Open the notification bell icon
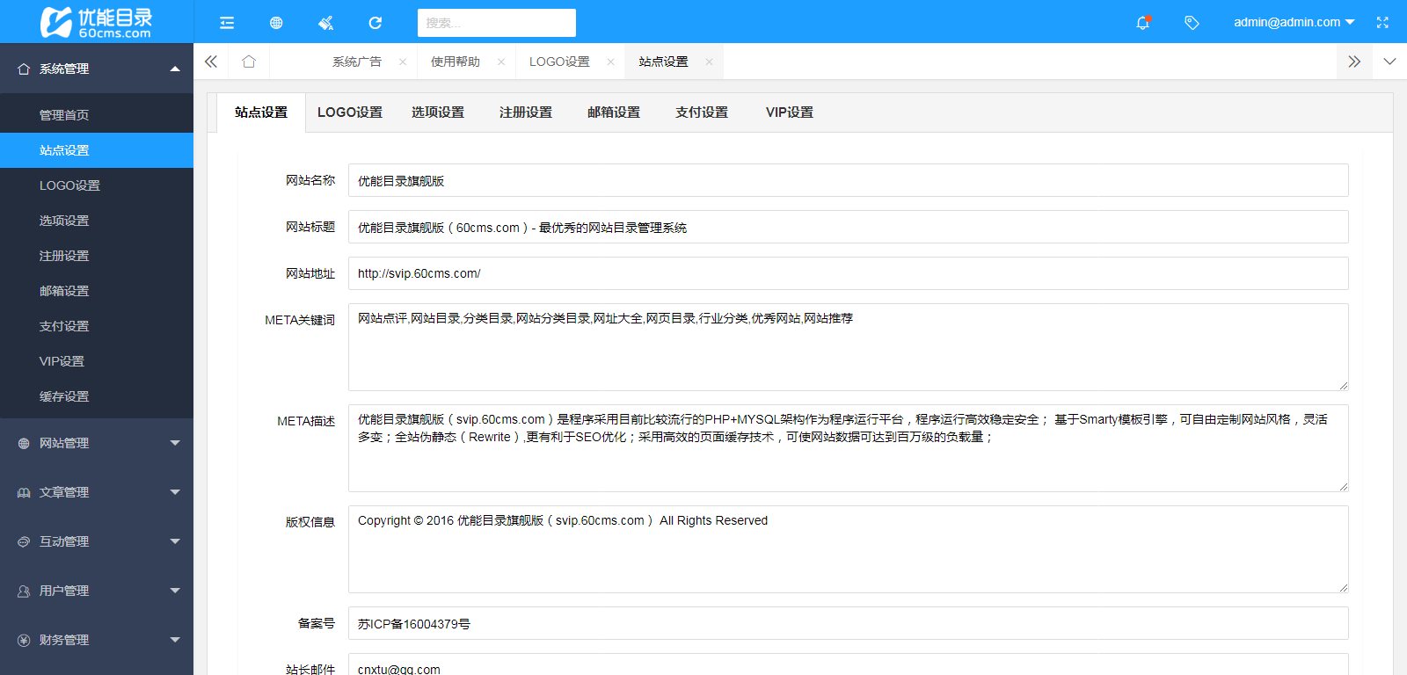The image size is (1407, 675). pyautogui.click(x=1143, y=23)
